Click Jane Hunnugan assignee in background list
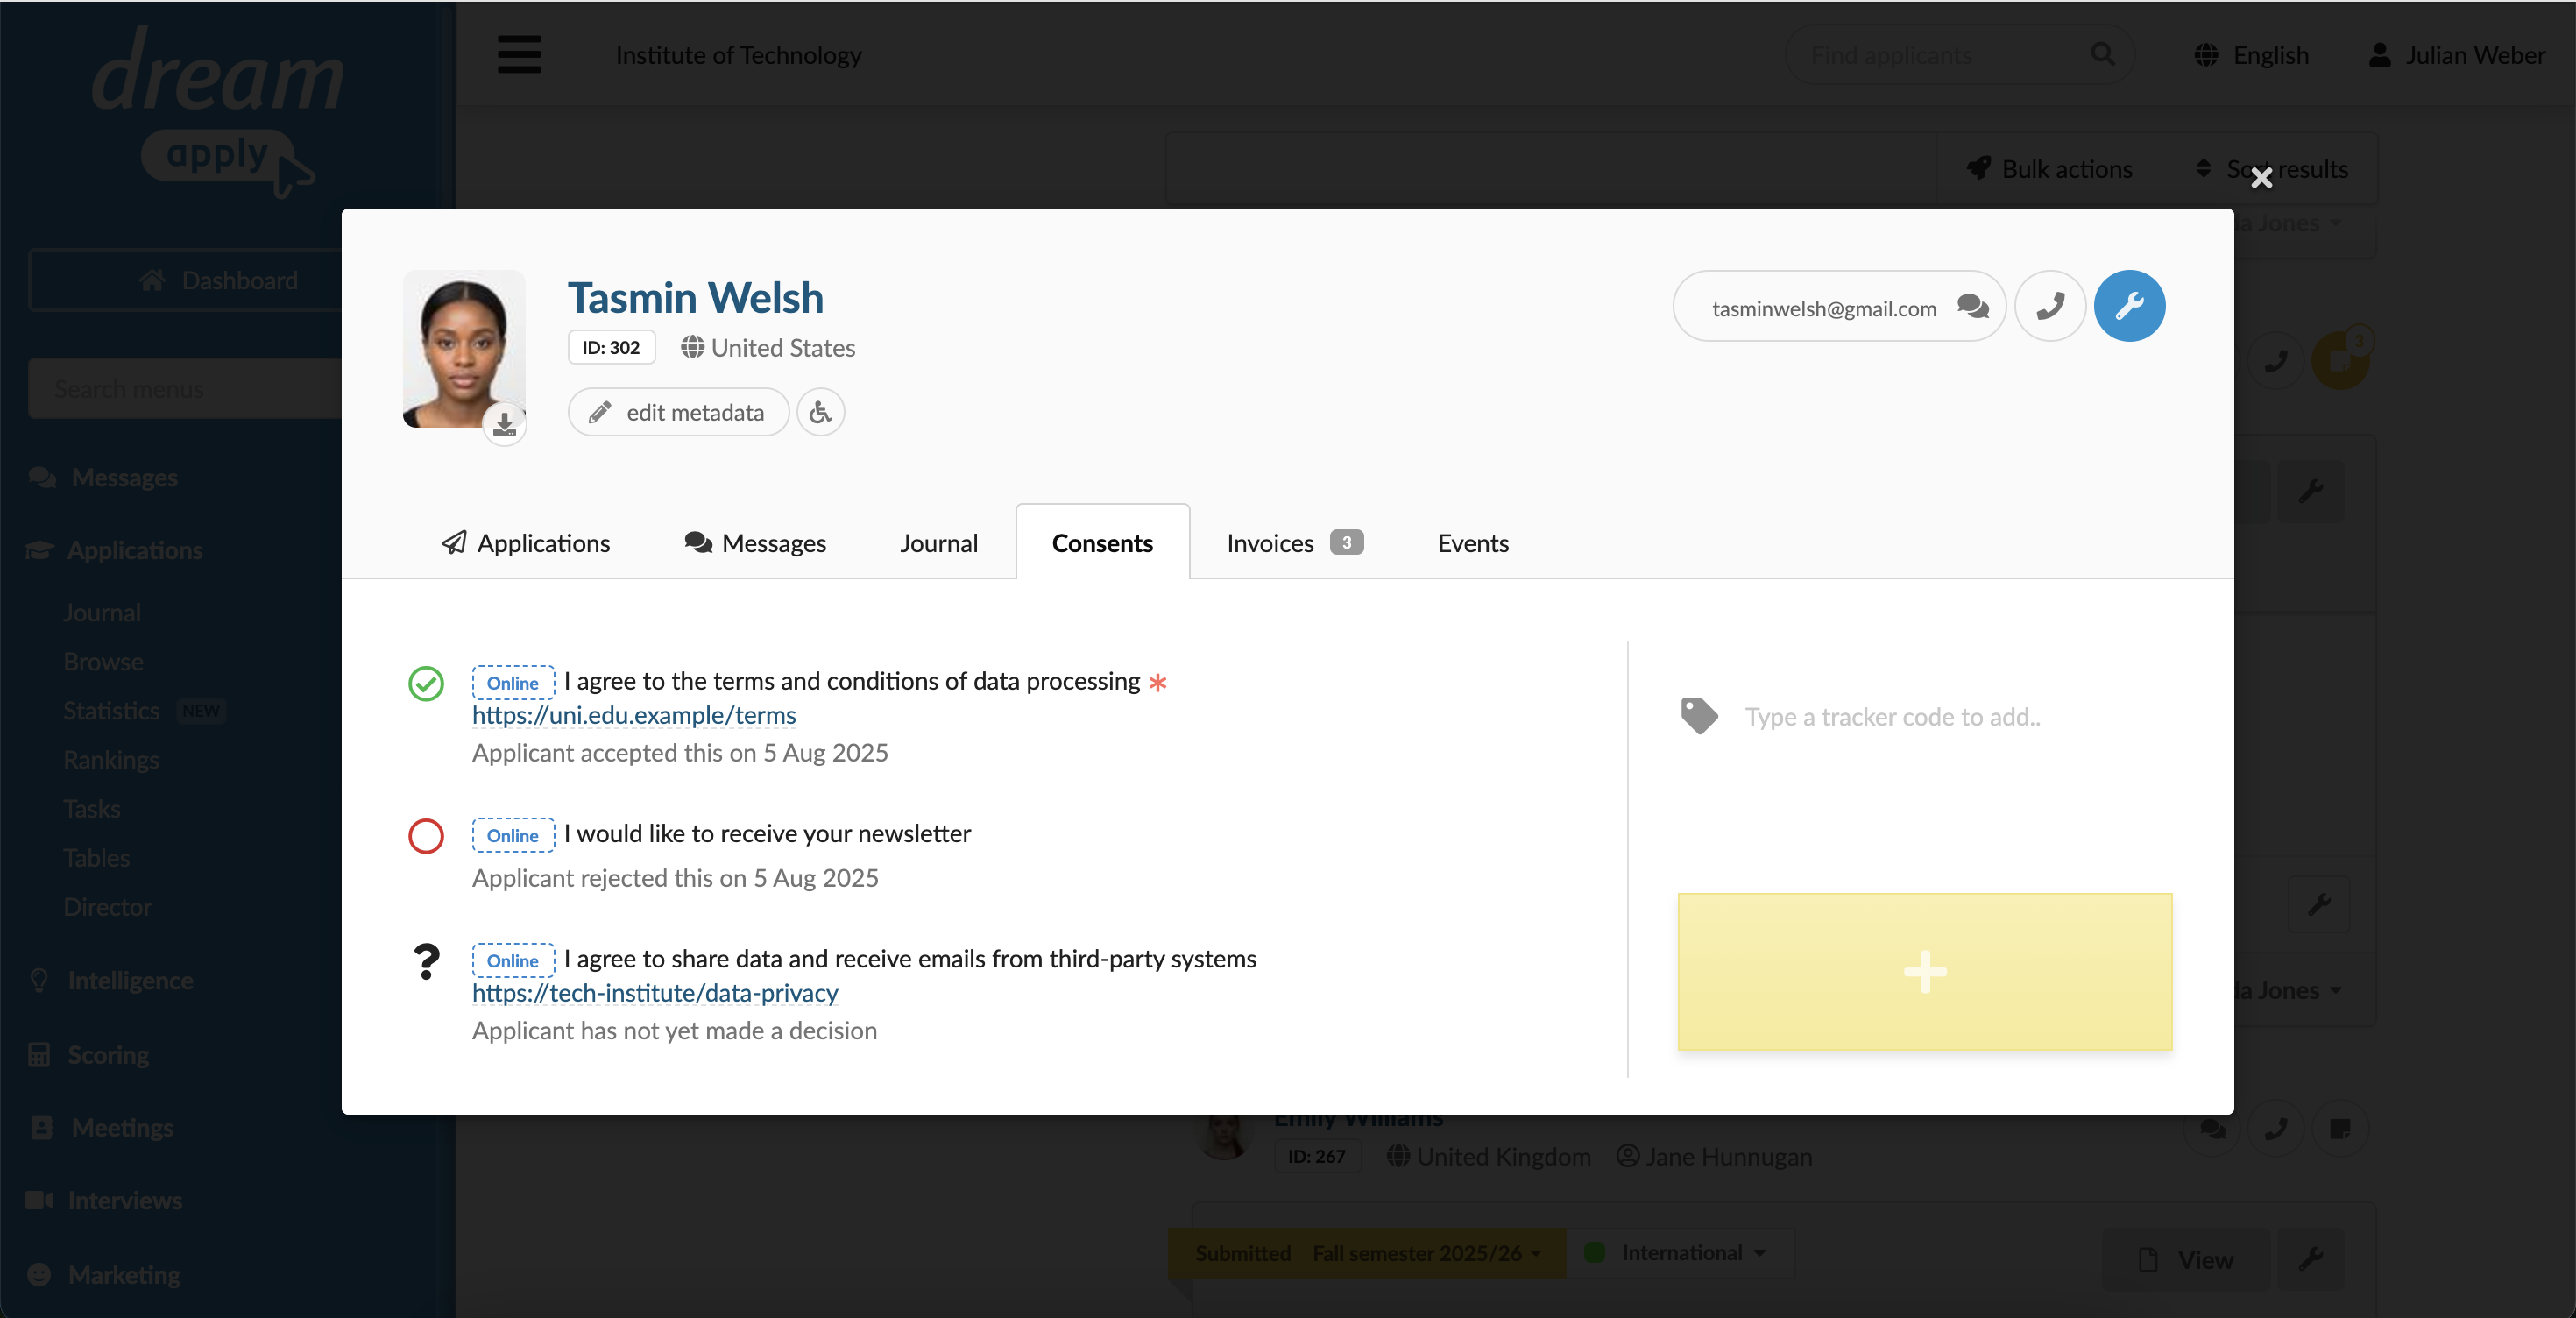Viewport: 2576px width, 1318px height. tap(1714, 1157)
